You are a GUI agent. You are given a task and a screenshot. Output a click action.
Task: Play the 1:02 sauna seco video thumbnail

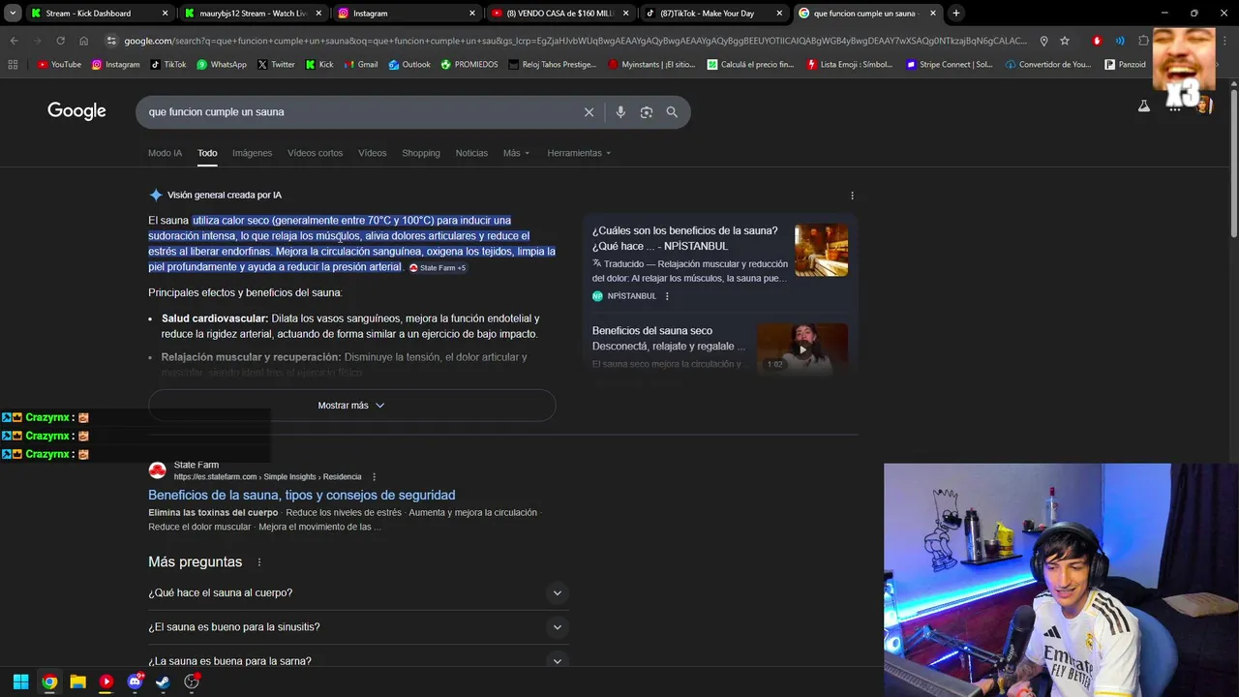[802, 348]
